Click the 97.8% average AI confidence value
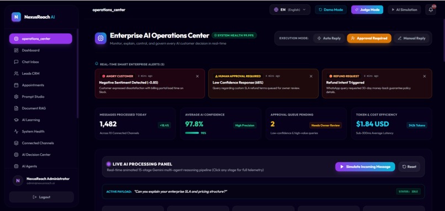 pos(194,124)
